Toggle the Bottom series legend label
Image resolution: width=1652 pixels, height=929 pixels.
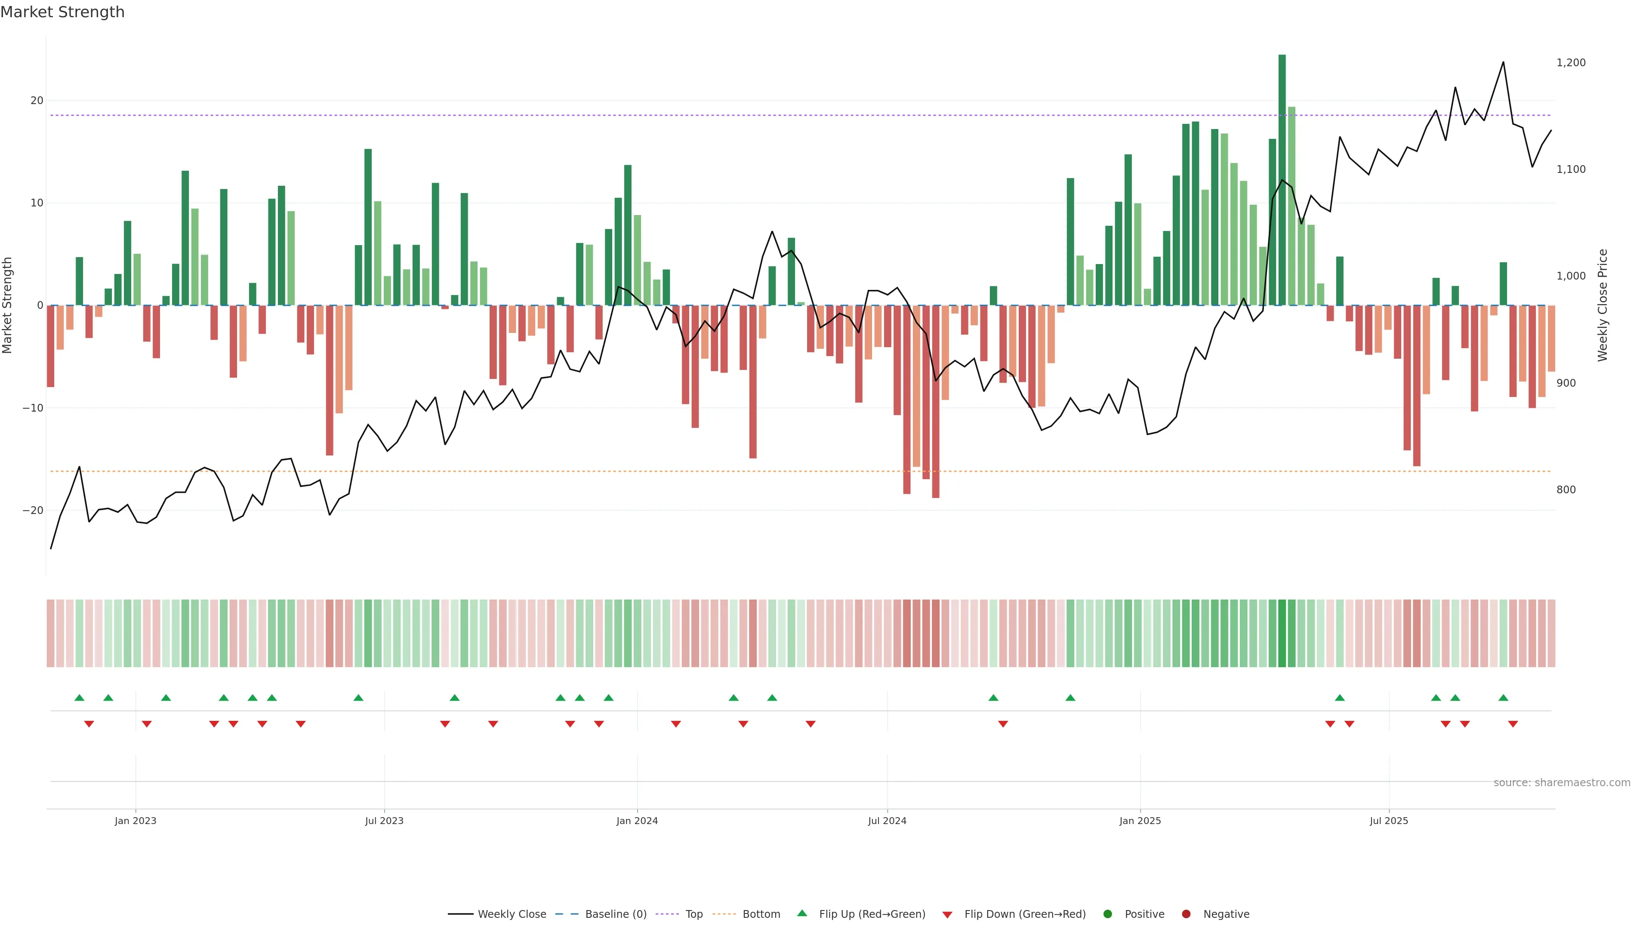[761, 914]
